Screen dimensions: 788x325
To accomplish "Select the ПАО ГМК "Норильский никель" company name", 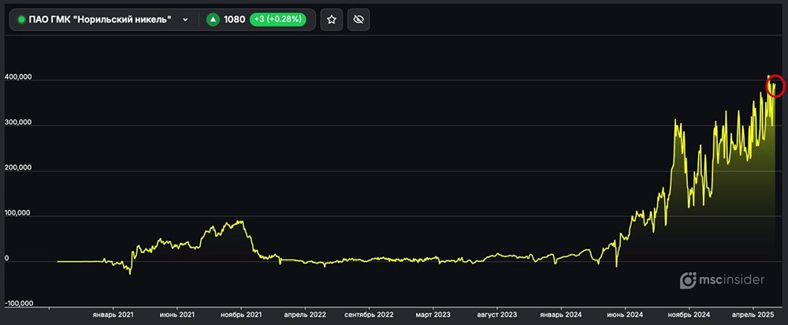I will click(x=100, y=20).
